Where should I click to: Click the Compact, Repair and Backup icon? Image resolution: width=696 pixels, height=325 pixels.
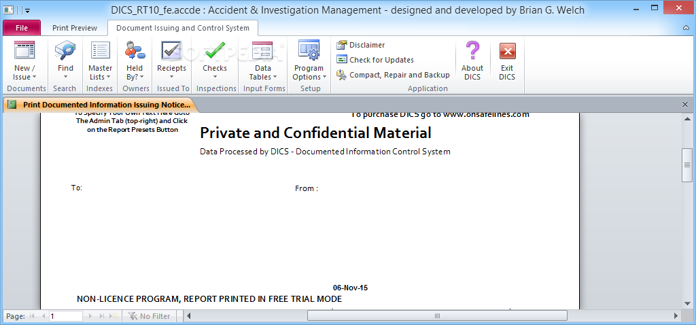point(341,75)
